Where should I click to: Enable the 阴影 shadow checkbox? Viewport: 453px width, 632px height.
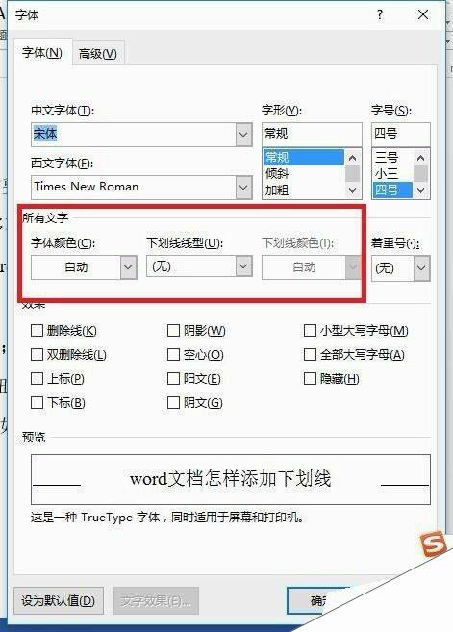pyautogui.click(x=173, y=331)
